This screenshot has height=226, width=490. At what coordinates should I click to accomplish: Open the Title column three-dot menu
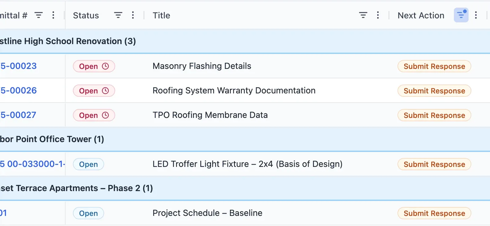click(x=378, y=15)
